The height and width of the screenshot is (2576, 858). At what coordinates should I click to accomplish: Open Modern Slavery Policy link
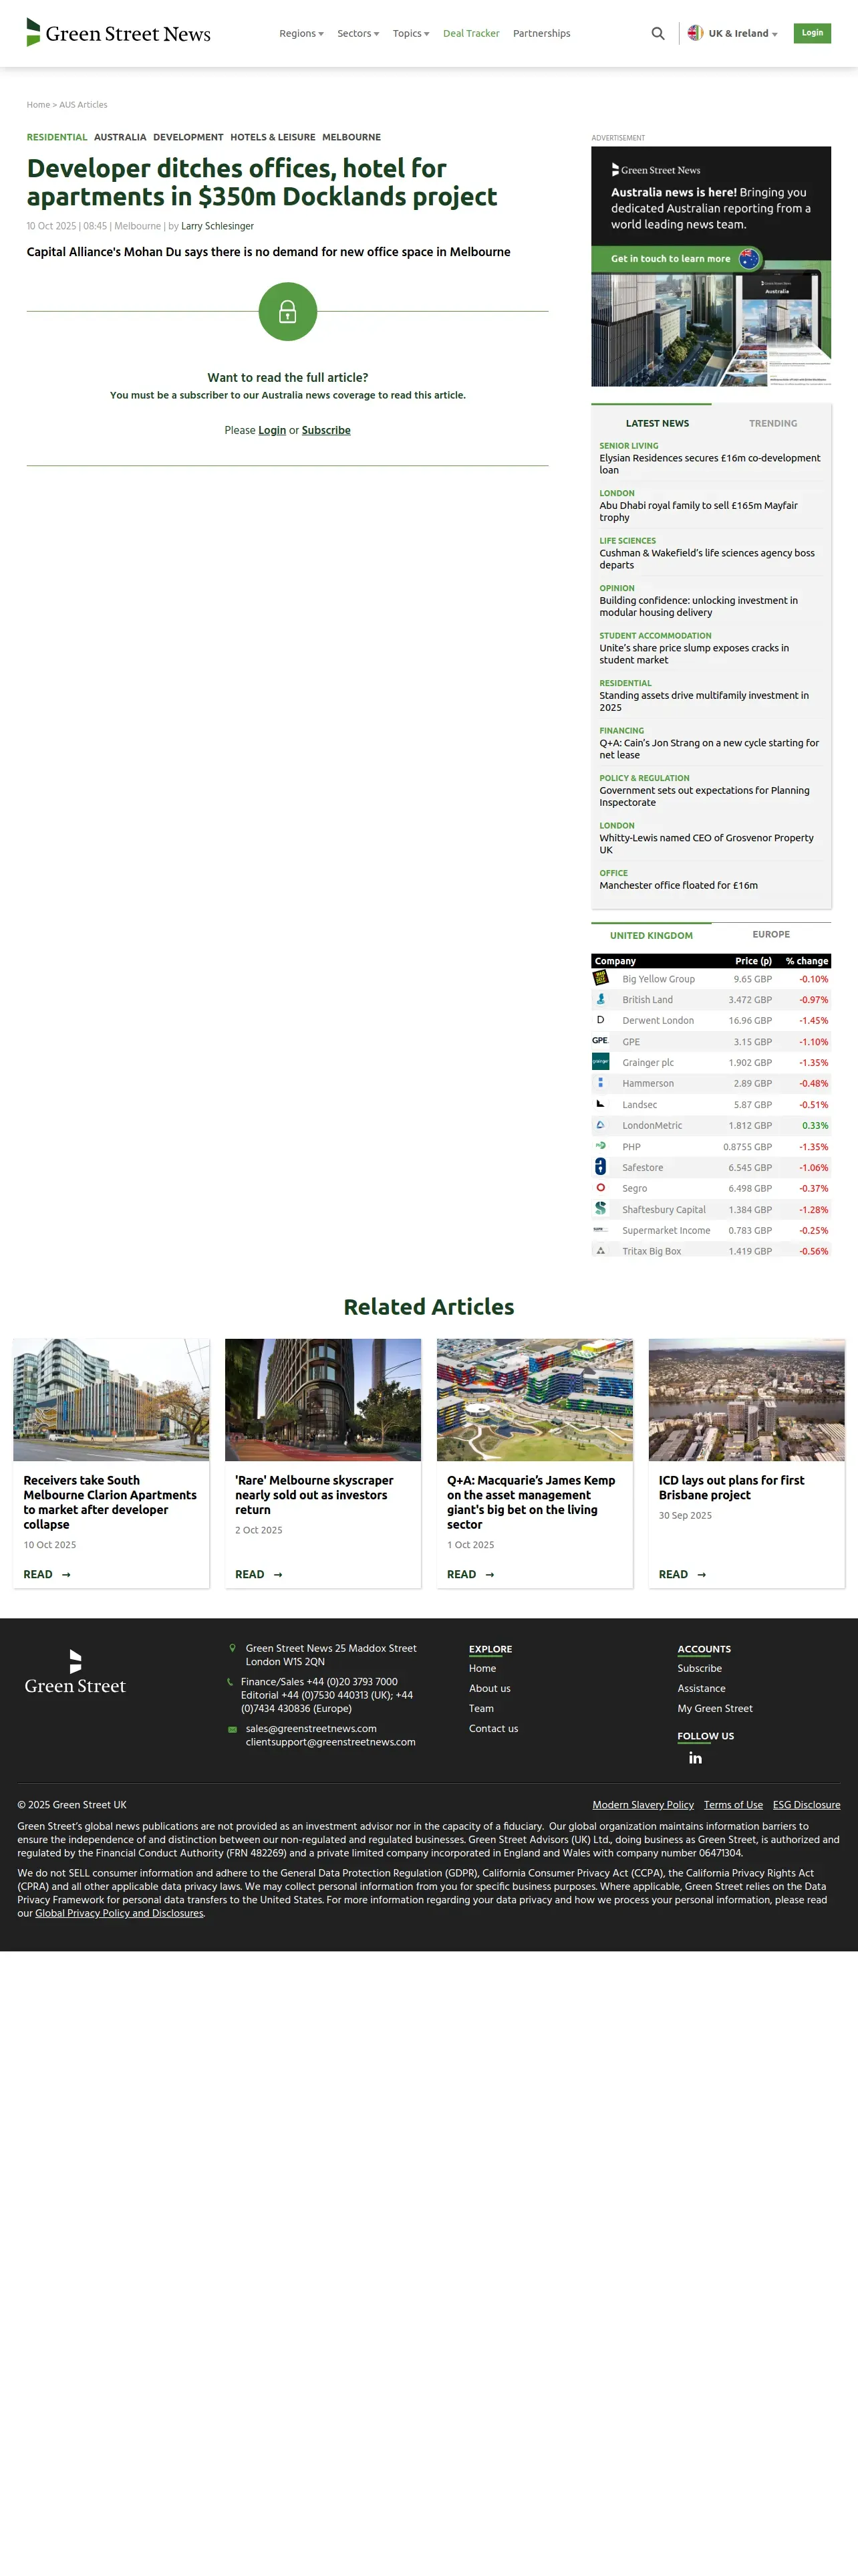point(643,1805)
